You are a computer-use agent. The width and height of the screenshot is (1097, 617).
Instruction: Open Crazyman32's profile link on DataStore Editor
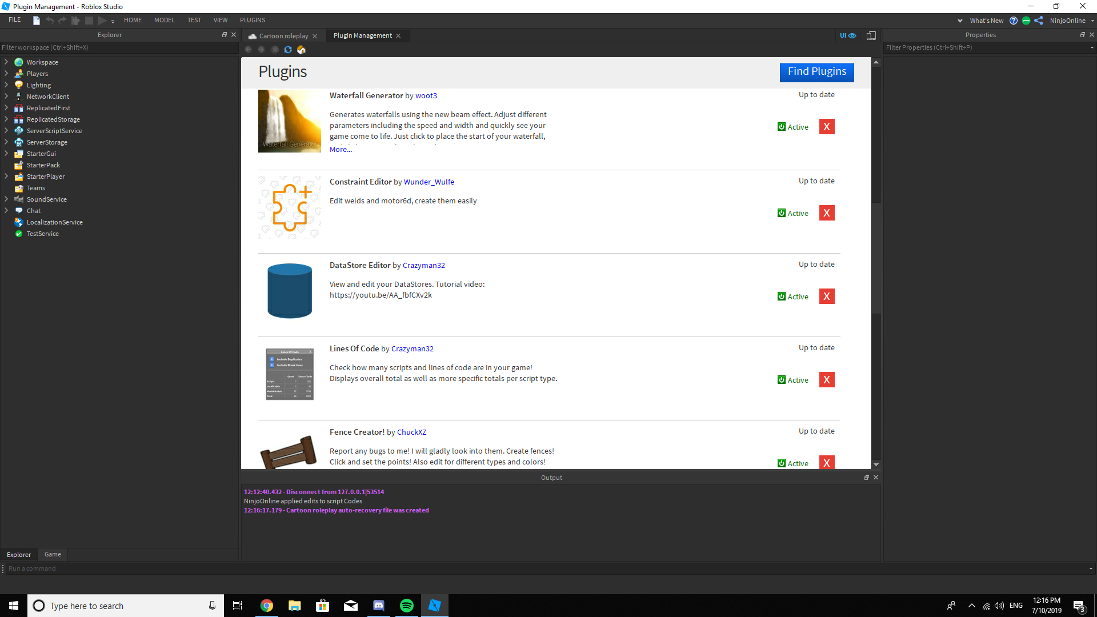click(424, 265)
